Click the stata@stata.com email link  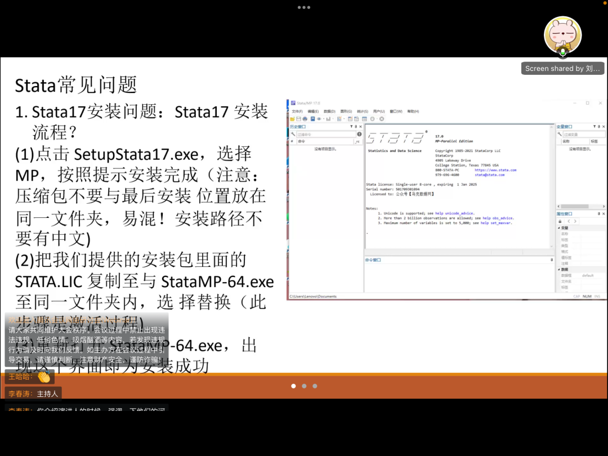(x=490, y=175)
